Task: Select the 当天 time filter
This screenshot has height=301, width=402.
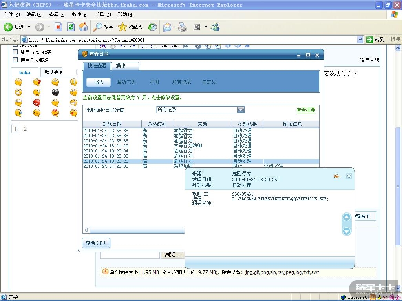Action: click(x=99, y=82)
